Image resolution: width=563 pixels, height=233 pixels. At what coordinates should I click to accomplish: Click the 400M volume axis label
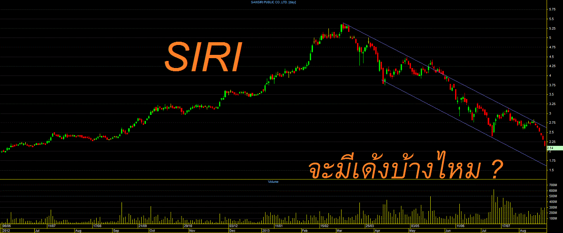pyautogui.click(x=552, y=202)
